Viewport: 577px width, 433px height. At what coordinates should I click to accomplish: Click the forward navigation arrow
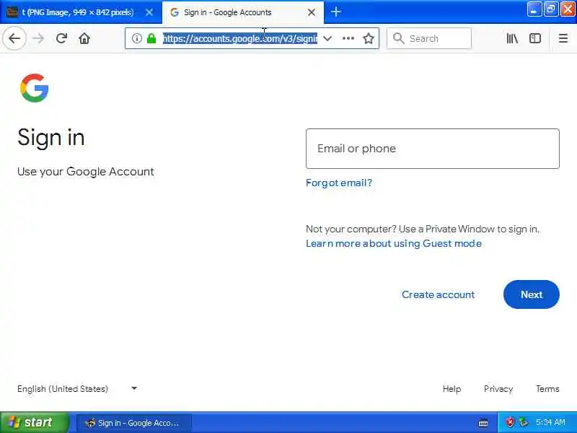pos(38,38)
